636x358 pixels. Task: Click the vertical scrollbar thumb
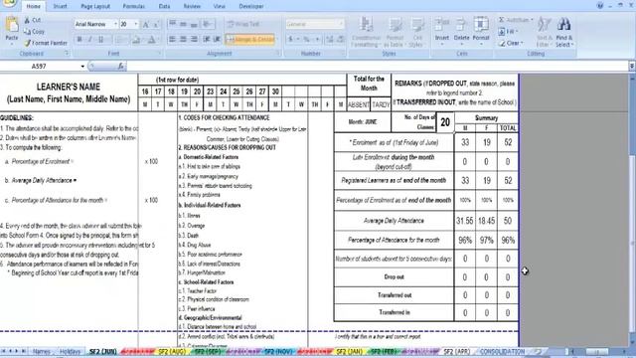[632, 244]
